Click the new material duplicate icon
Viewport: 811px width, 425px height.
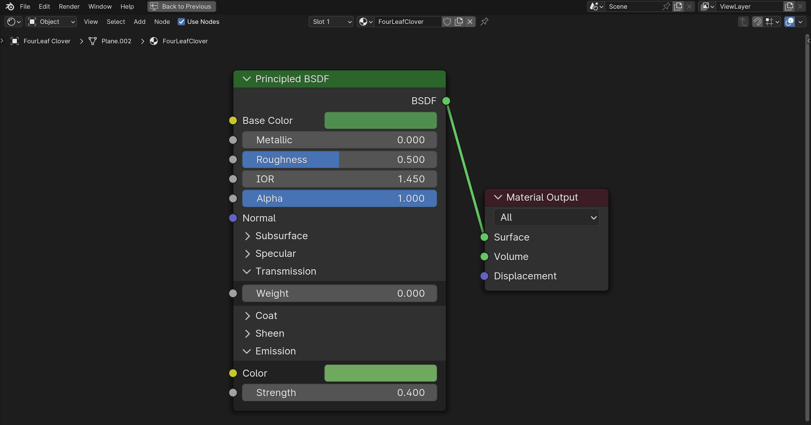point(459,22)
